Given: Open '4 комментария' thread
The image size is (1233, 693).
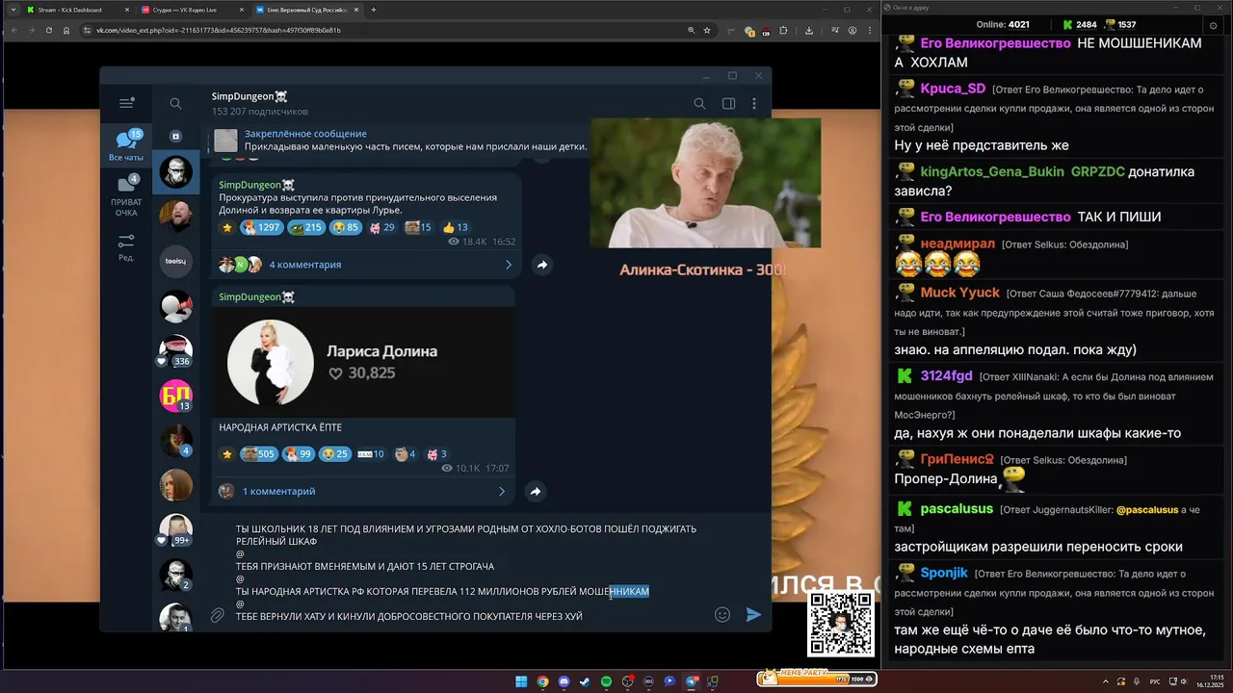Looking at the screenshot, I should tap(304, 265).
